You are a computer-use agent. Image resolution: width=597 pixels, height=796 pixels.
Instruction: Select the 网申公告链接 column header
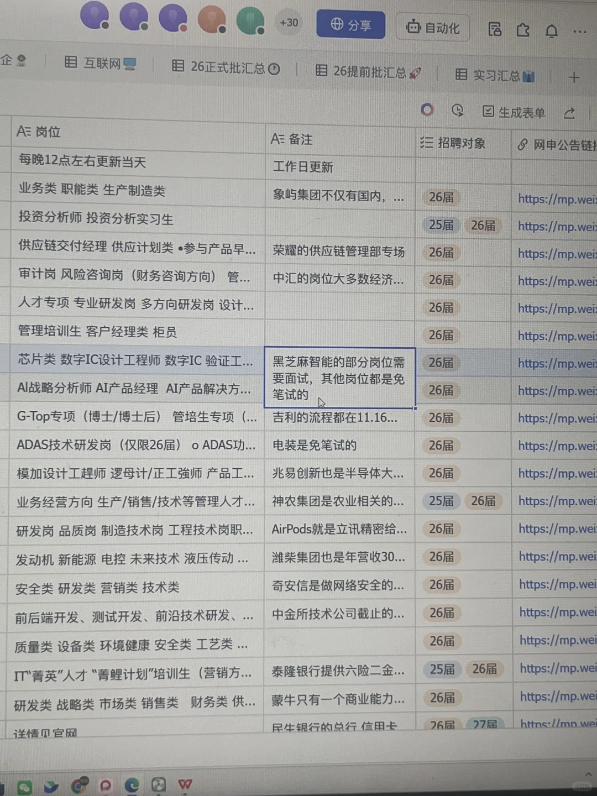tap(554, 145)
